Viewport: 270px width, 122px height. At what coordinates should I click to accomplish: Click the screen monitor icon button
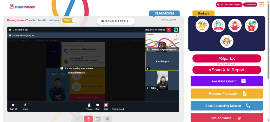click(98, 119)
